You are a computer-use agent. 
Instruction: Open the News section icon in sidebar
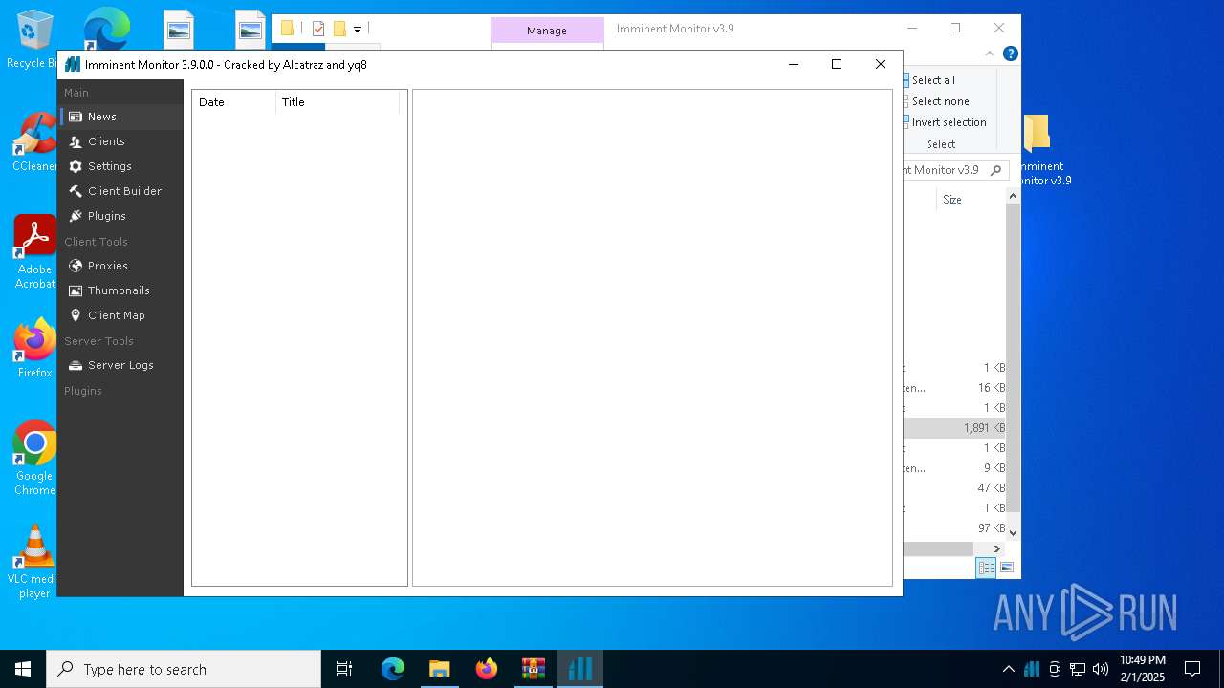pyautogui.click(x=76, y=117)
